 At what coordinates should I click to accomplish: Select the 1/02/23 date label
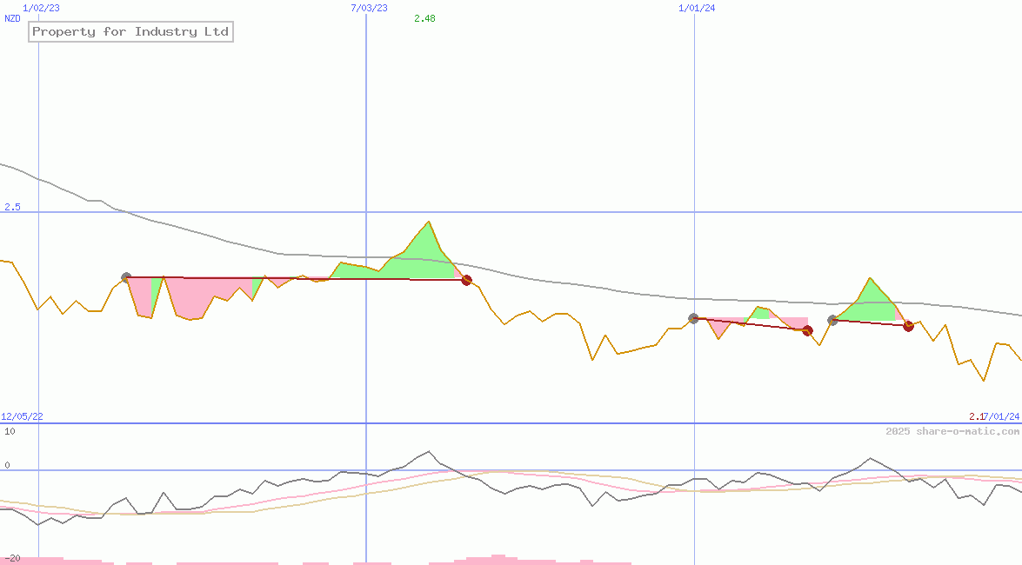41,7
